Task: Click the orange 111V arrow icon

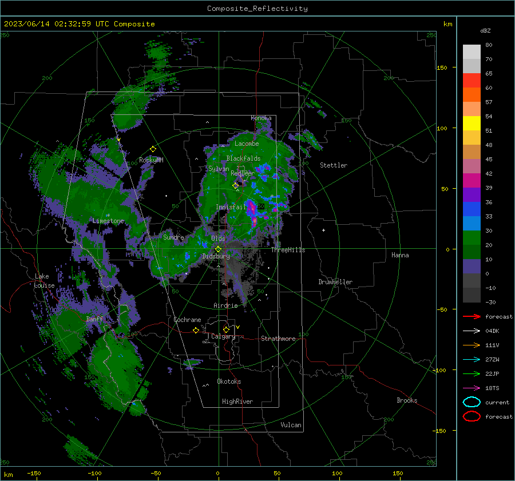Action: tap(472, 345)
